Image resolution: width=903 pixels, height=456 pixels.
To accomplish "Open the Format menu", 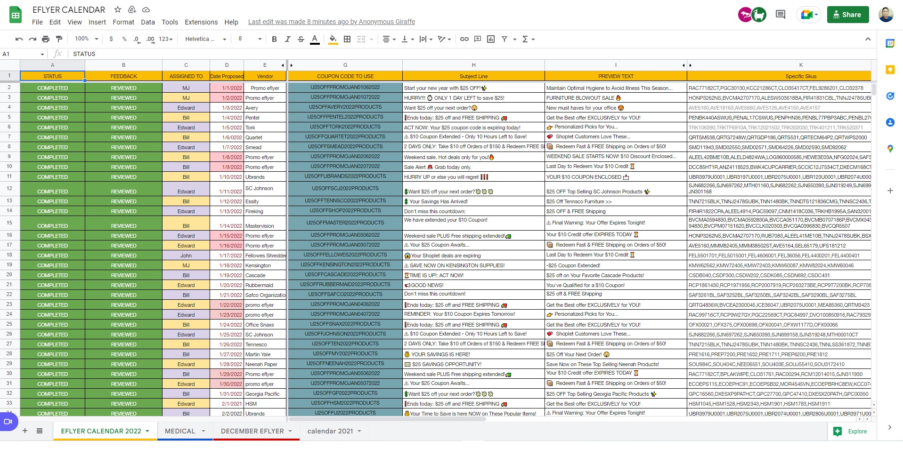I will [x=123, y=22].
